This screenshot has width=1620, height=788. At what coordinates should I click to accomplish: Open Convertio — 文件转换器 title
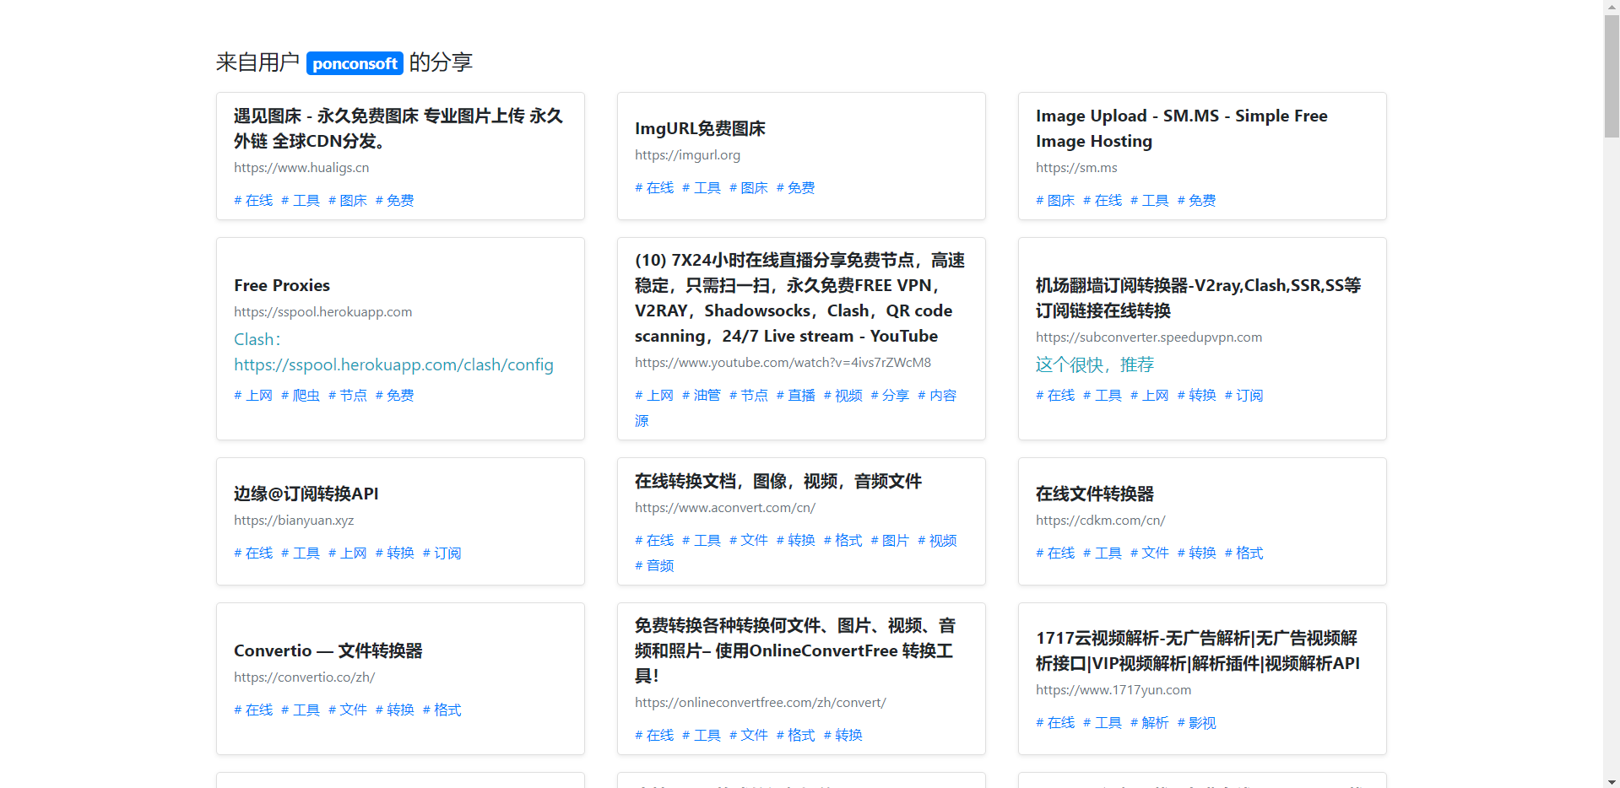(x=328, y=650)
